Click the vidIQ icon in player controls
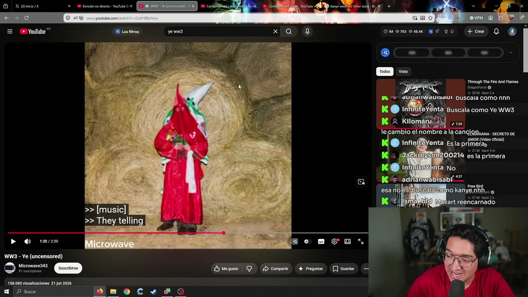 [295, 241]
